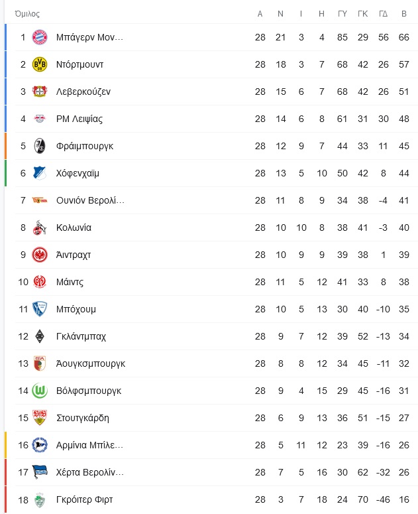Click the Όμιλος column header
Viewport: 418px width, 514px height.
27,14
